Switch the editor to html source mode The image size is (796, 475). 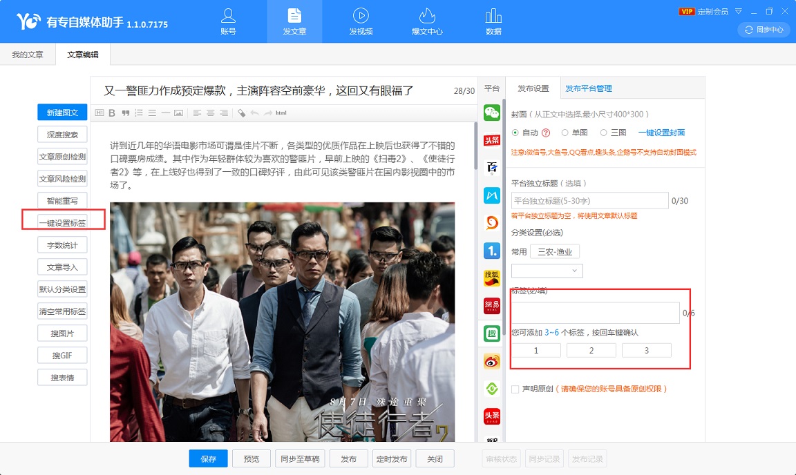[281, 113]
